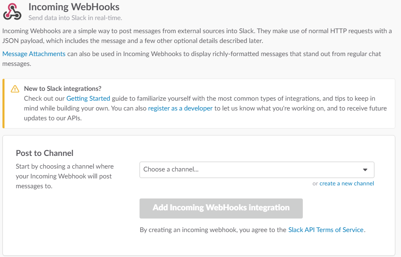Follow the register as a developer link
Screen dimensions: 401x257
click(180, 108)
